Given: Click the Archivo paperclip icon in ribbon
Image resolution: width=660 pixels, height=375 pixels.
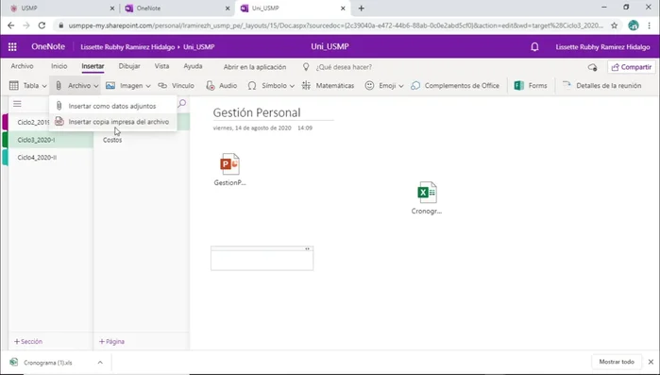Looking at the screenshot, I should (x=59, y=85).
